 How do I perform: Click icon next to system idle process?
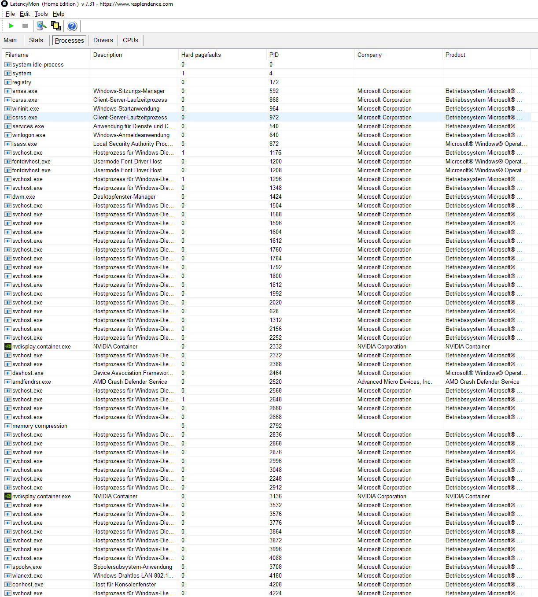[8, 64]
